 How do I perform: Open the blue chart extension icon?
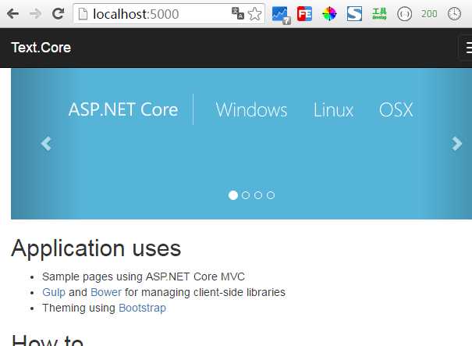281,15
